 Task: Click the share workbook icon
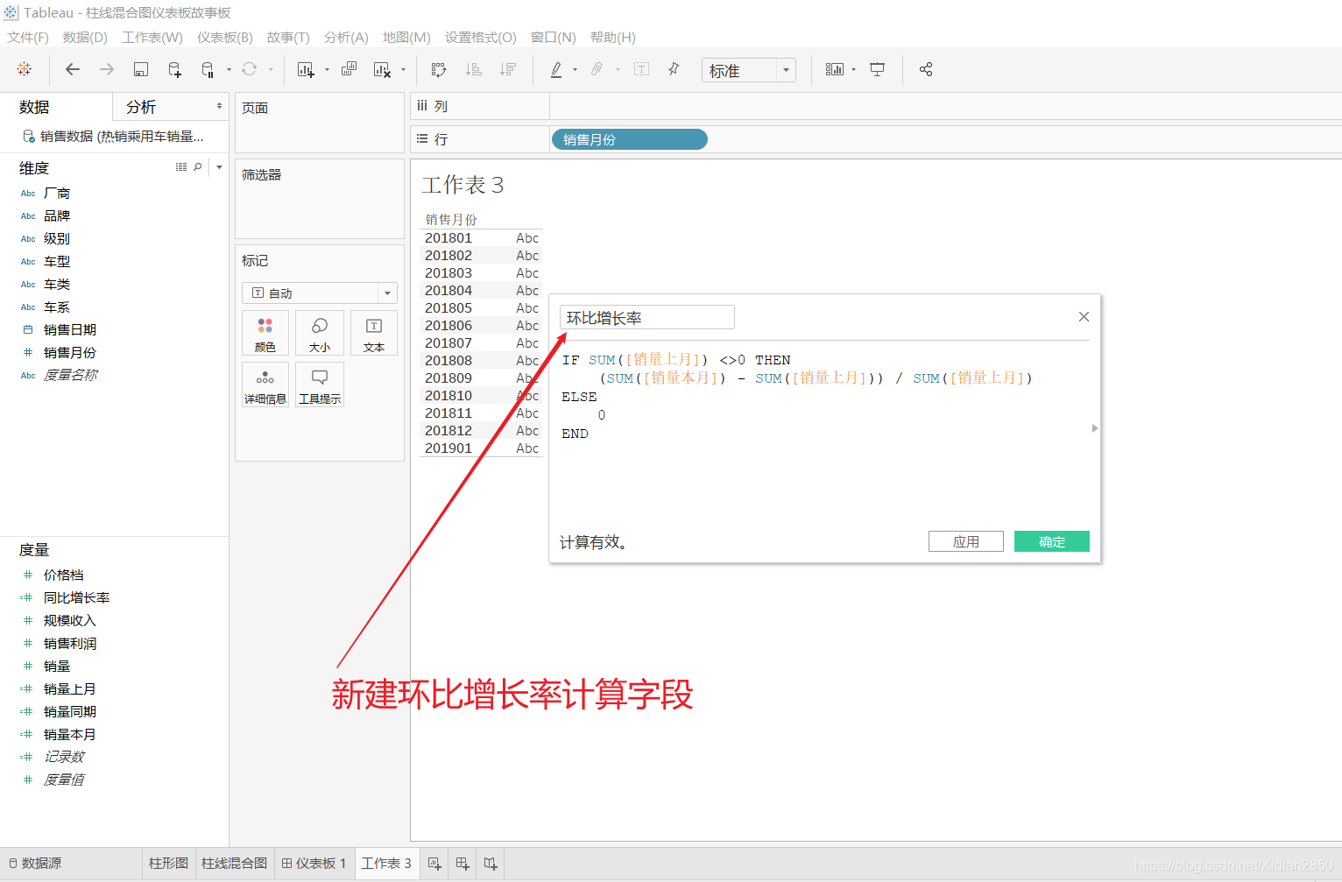coord(926,69)
